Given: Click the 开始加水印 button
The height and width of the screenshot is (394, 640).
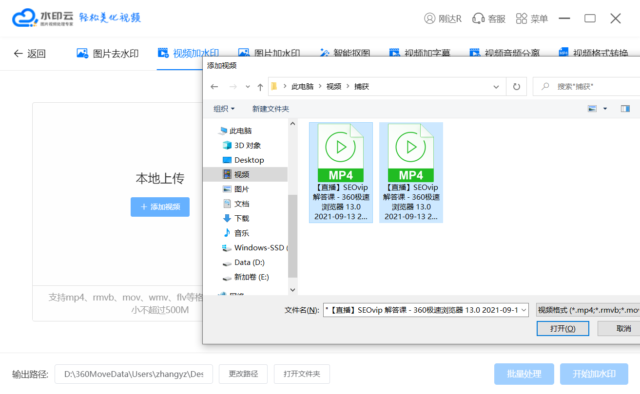Looking at the screenshot, I should click(594, 374).
